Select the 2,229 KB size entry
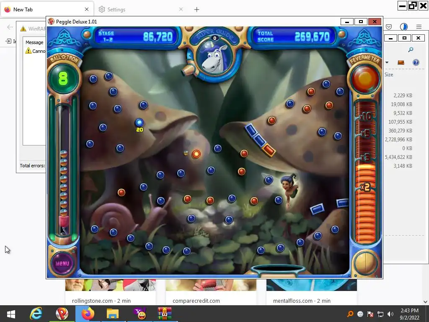This screenshot has height=322, width=429. coord(403,96)
